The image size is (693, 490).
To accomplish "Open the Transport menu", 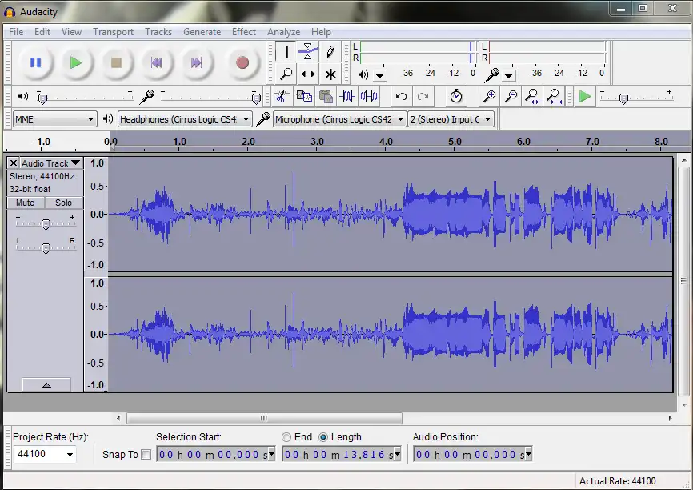I will [113, 32].
